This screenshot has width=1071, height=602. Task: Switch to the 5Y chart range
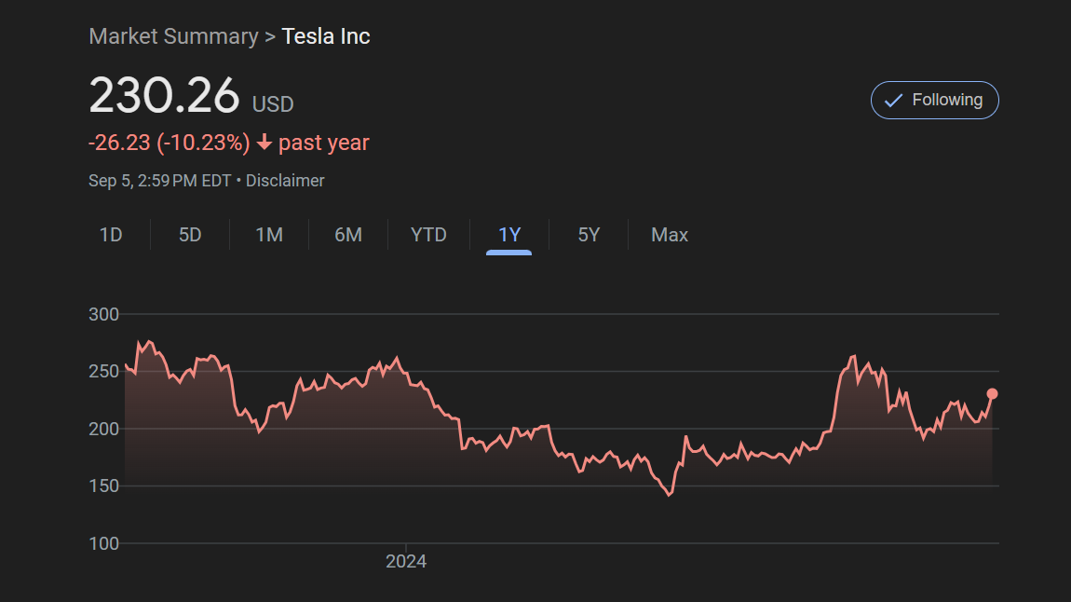point(589,235)
